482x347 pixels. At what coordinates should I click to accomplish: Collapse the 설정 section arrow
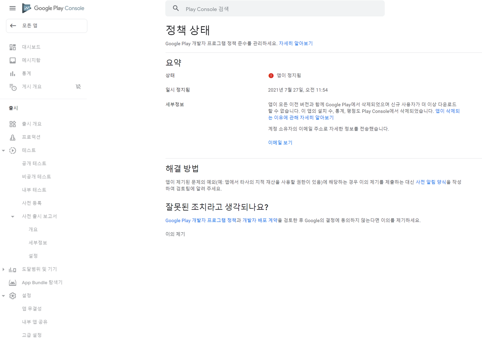pyautogui.click(x=3, y=296)
